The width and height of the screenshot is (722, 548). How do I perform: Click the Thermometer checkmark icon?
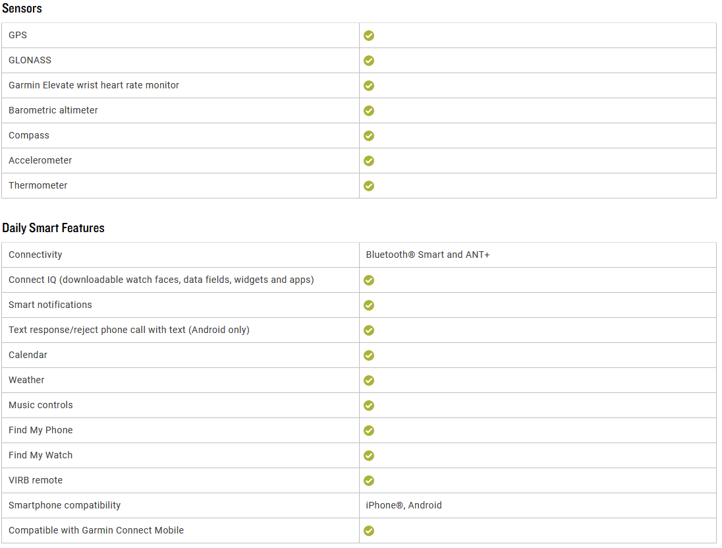(x=369, y=186)
